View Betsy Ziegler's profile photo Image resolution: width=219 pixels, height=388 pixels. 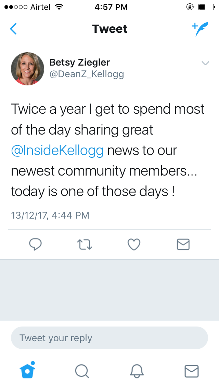pos(27,68)
